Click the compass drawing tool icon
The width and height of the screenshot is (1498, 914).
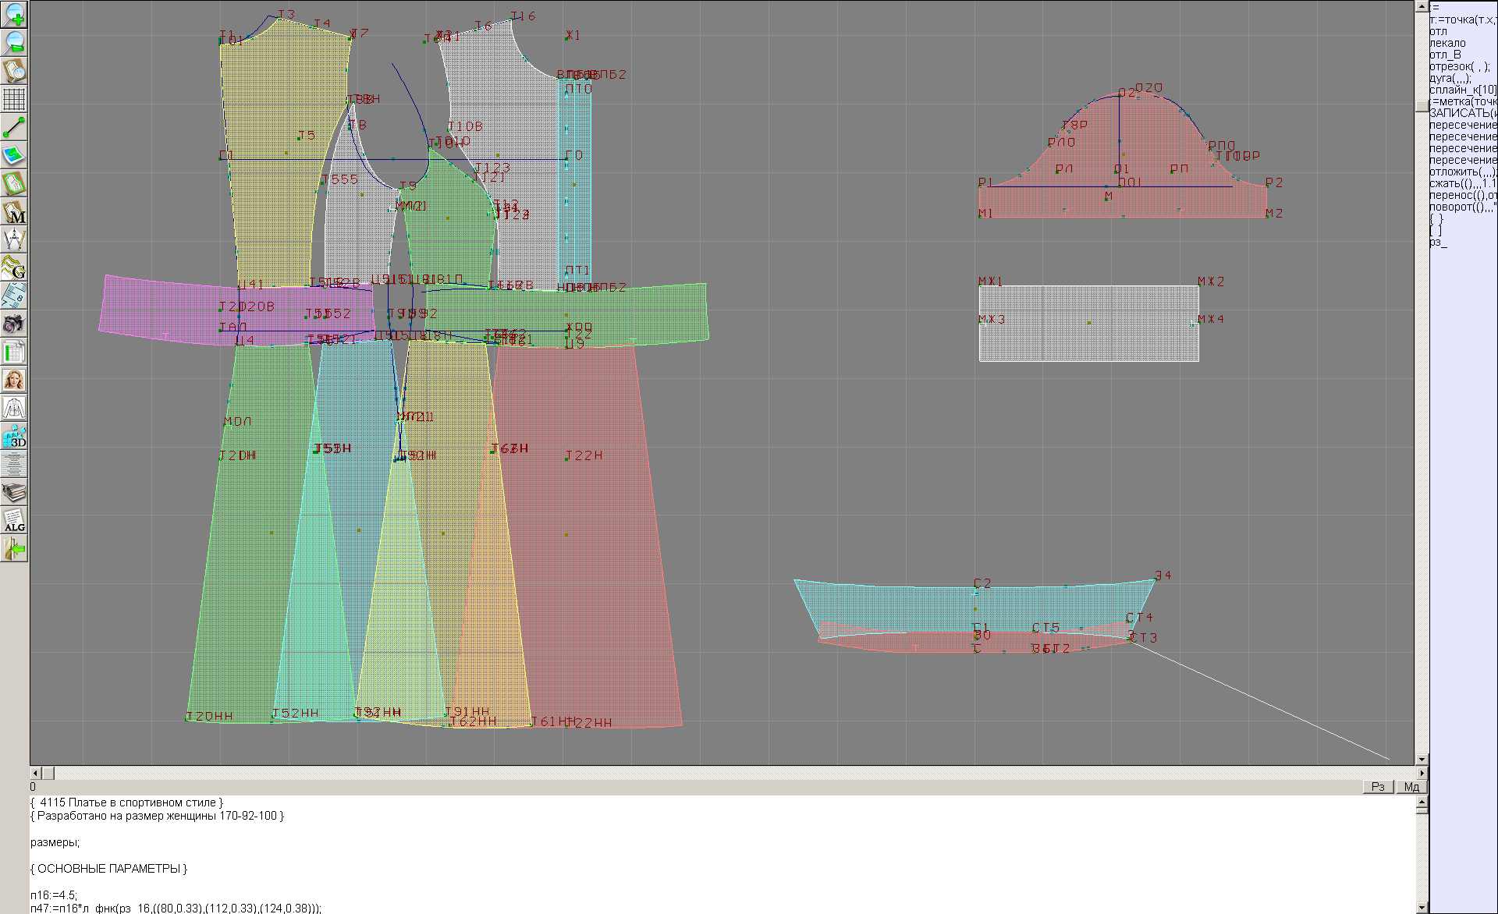point(14,239)
